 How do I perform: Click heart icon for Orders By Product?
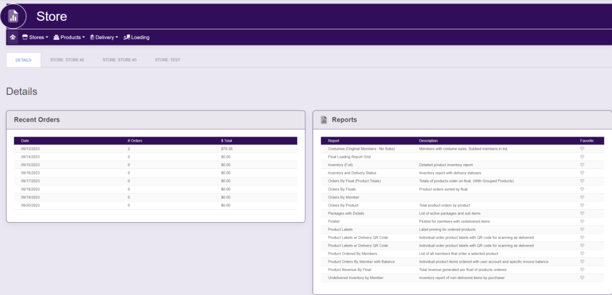coord(582,205)
